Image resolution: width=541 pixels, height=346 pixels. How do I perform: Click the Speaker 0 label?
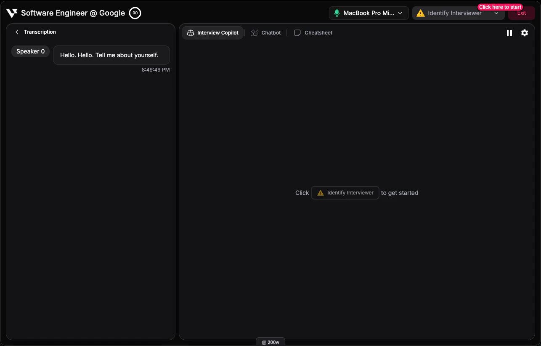pos(30,51)
